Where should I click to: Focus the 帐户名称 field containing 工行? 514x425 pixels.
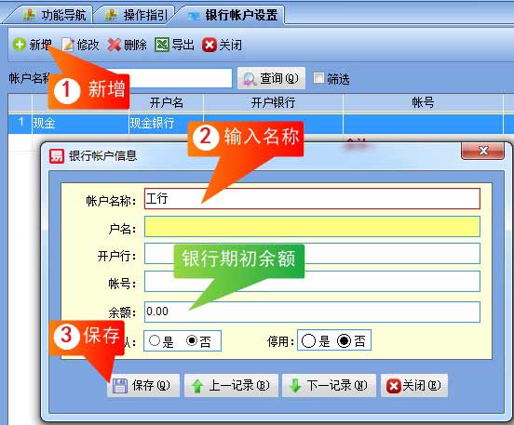tap(312, 198)
